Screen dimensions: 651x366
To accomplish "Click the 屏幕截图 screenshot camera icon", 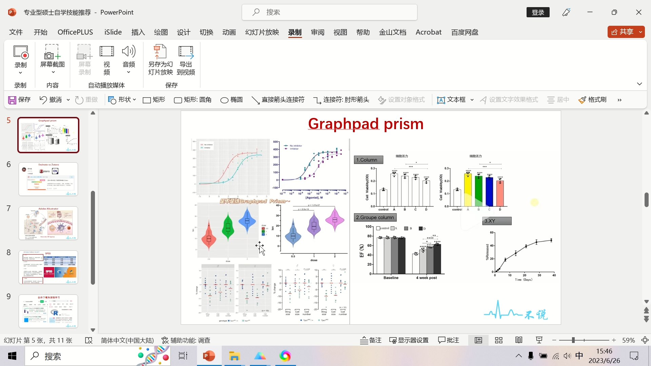I will [52, 53].
